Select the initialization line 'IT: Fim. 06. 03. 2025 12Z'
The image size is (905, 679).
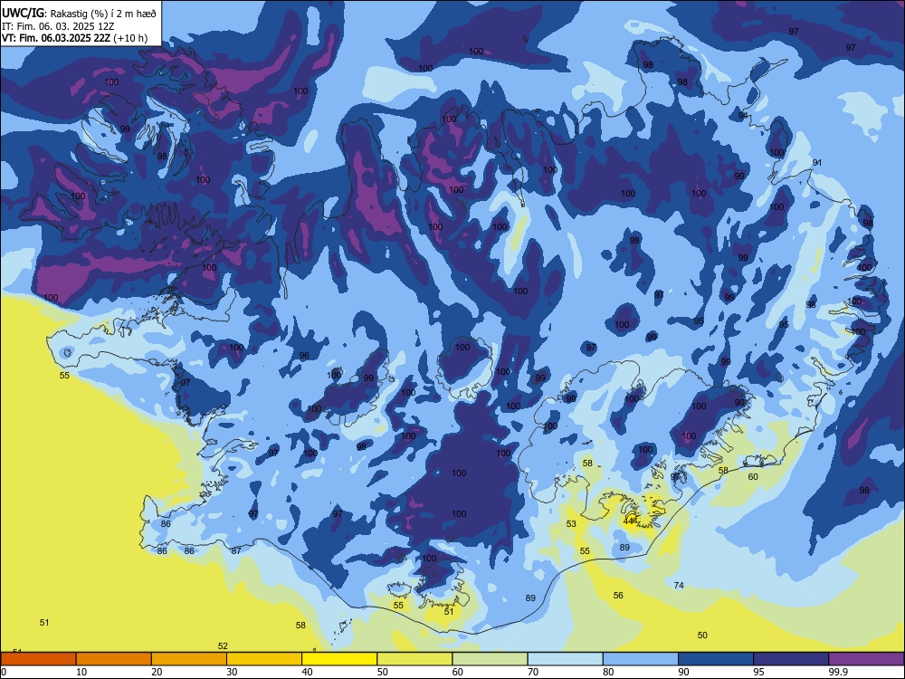pyautogui.click(x=58, y=26)
